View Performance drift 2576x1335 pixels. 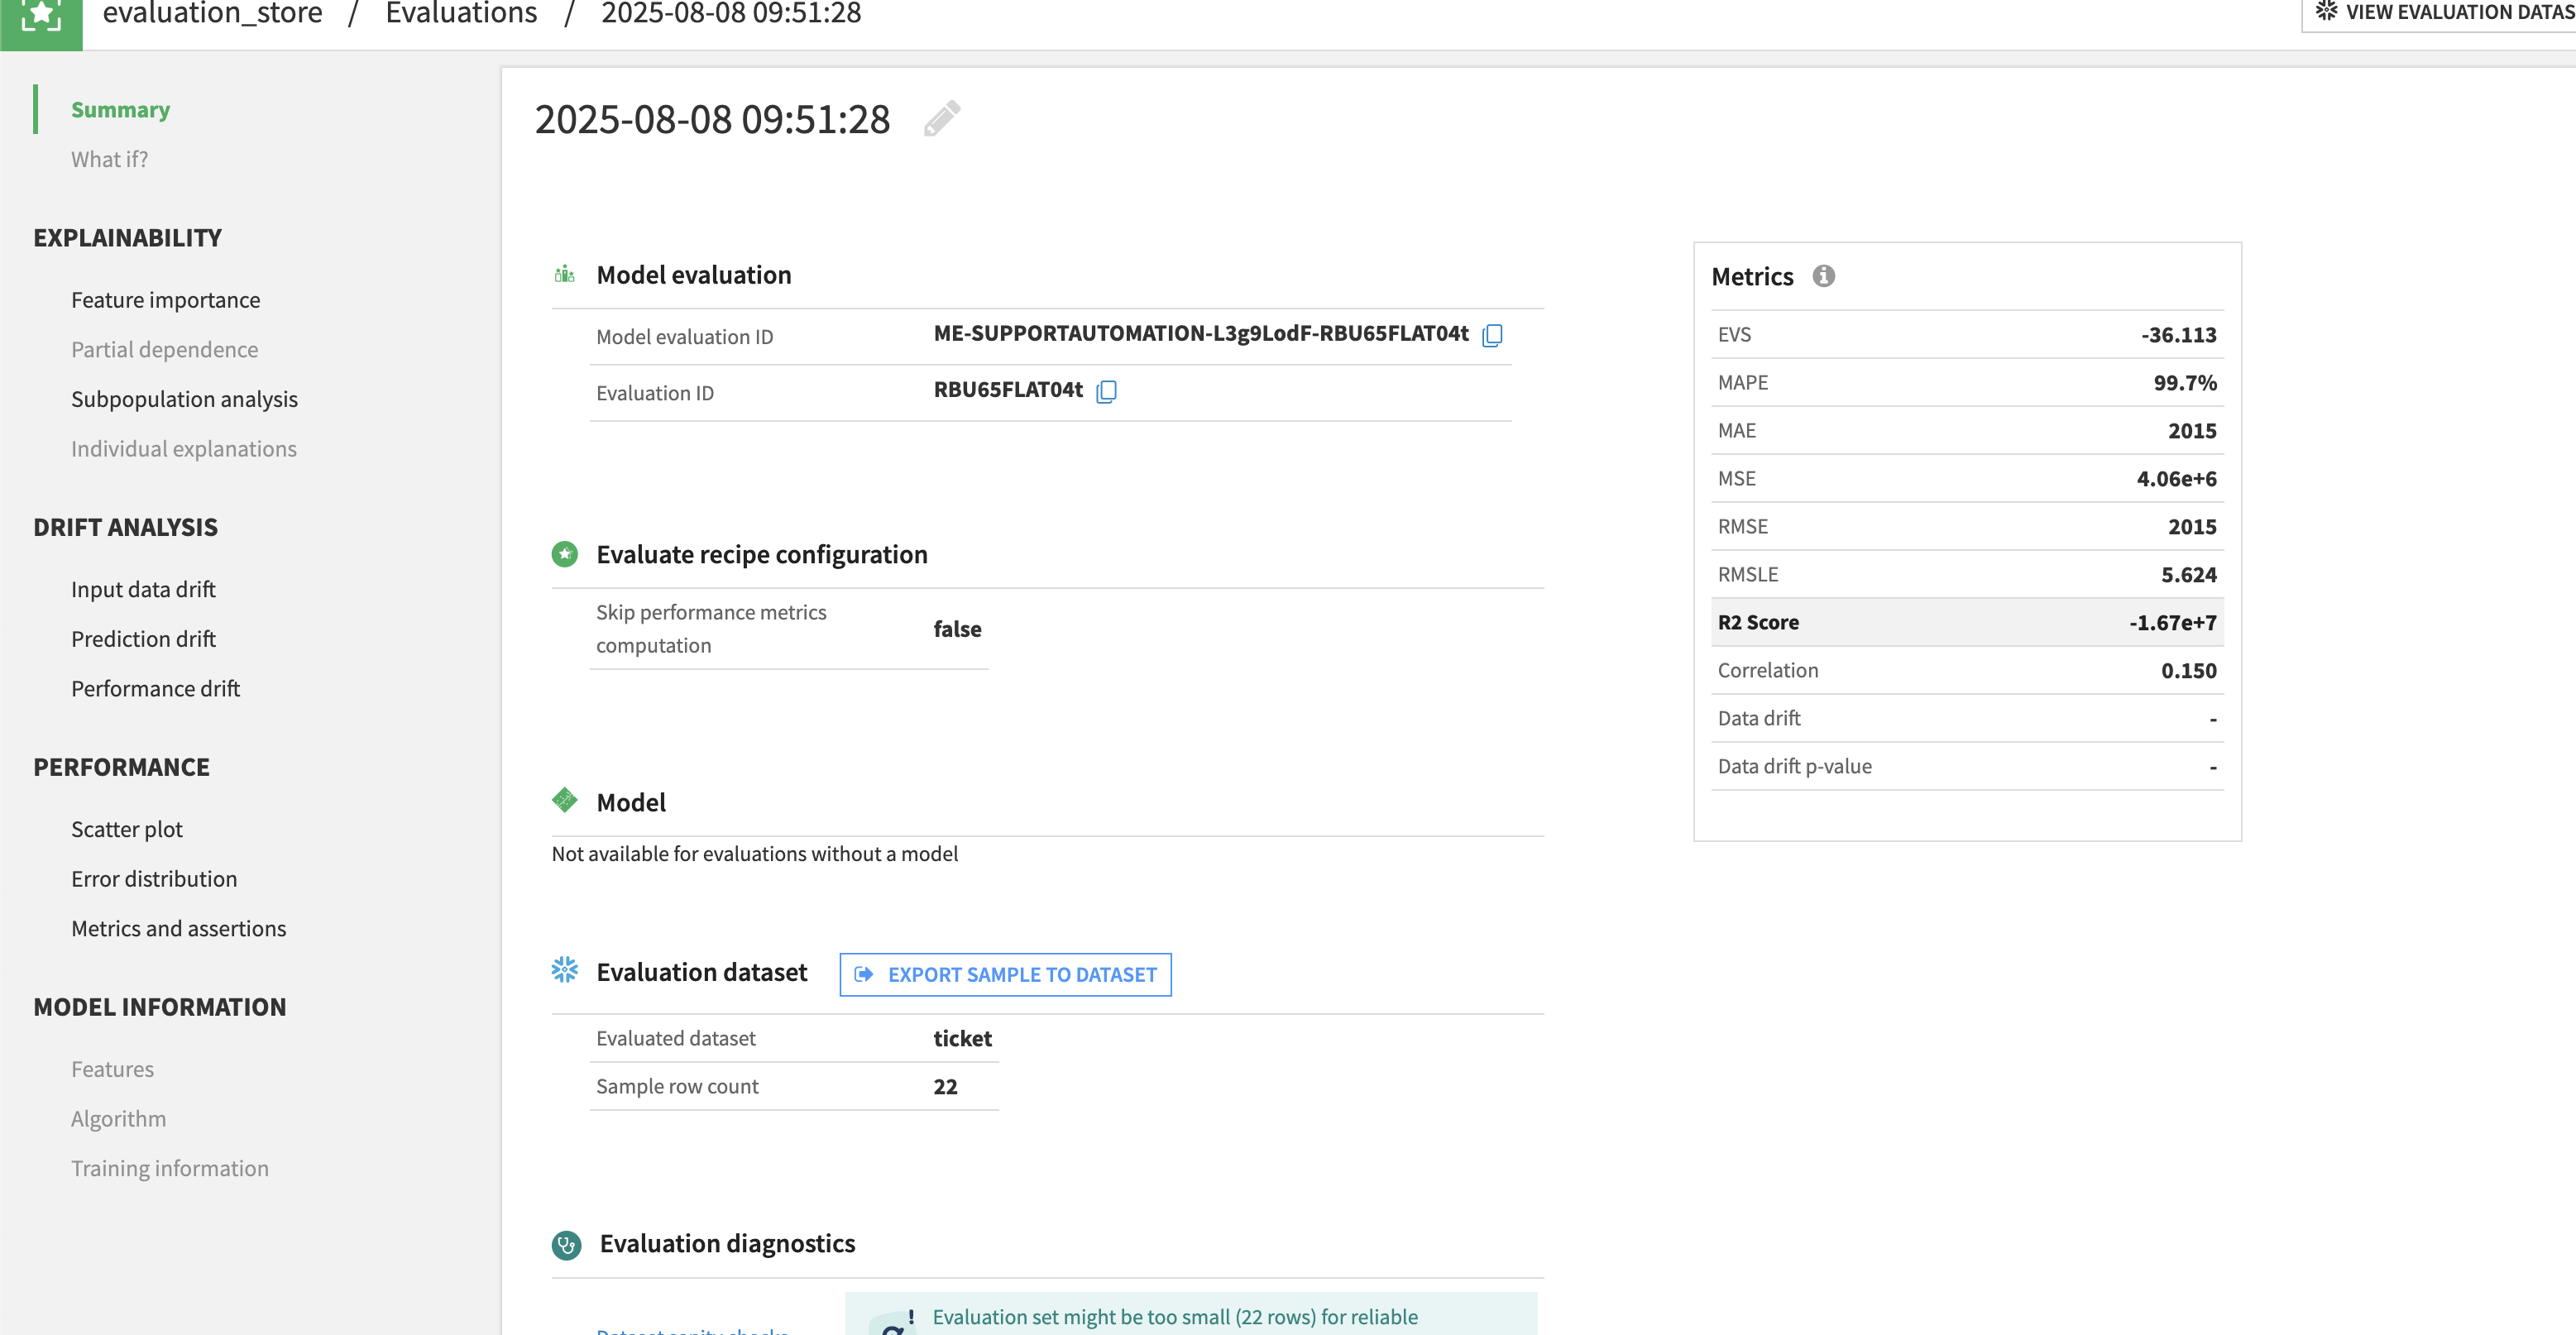tap(155, 689)
